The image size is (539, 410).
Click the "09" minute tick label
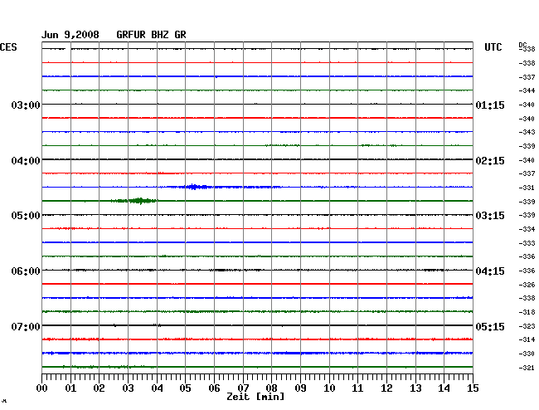pyautogui.click(x=300, y=388)
